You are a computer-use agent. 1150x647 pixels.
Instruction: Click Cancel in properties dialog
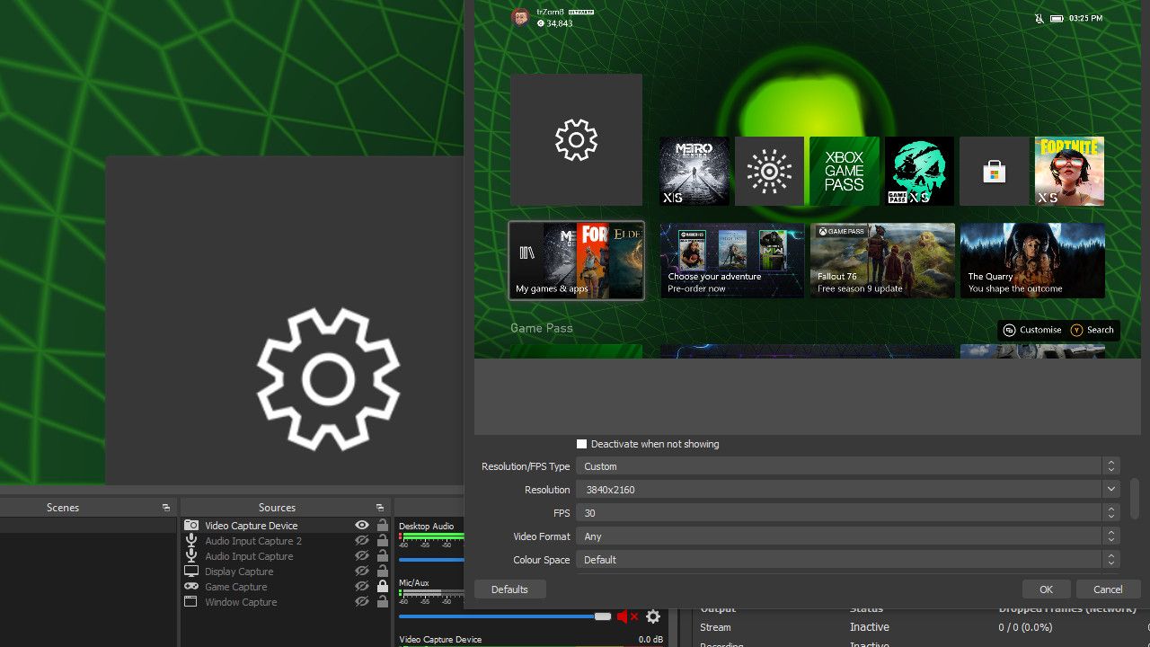click(1108, 589)
